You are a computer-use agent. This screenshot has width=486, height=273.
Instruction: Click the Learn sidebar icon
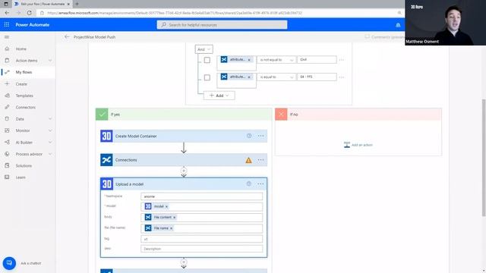pyautogui.click(x=7, y=177)
